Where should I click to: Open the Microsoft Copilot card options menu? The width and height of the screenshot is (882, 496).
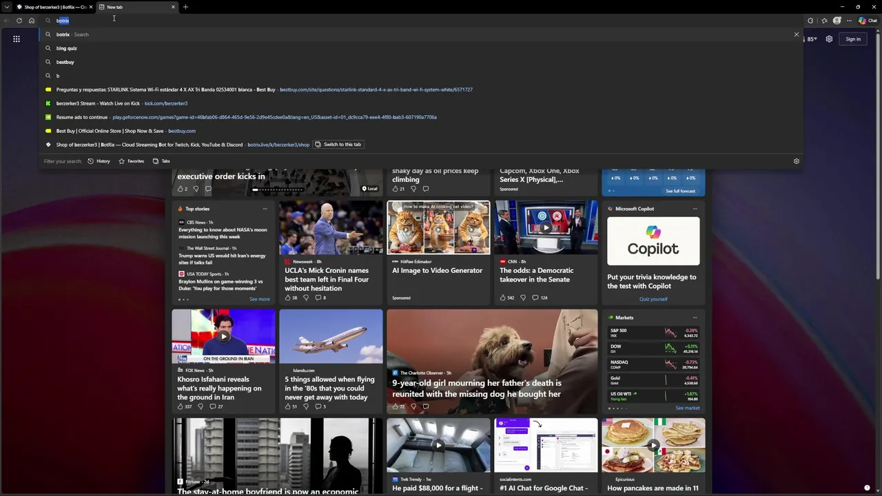tap(695, 209)
